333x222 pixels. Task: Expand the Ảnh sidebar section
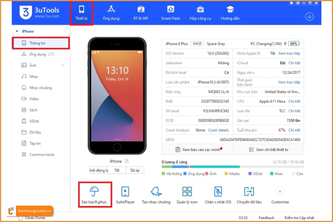[x=63, y=65]
